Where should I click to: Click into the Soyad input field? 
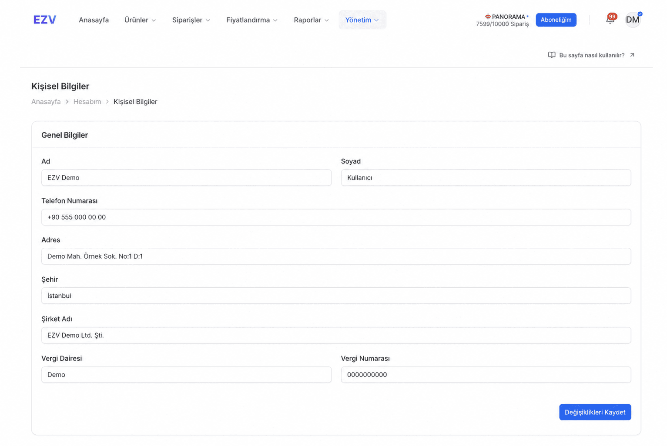point(486,177)
